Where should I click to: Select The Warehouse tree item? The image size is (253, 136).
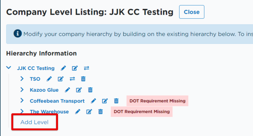click(x=49, y=111)
